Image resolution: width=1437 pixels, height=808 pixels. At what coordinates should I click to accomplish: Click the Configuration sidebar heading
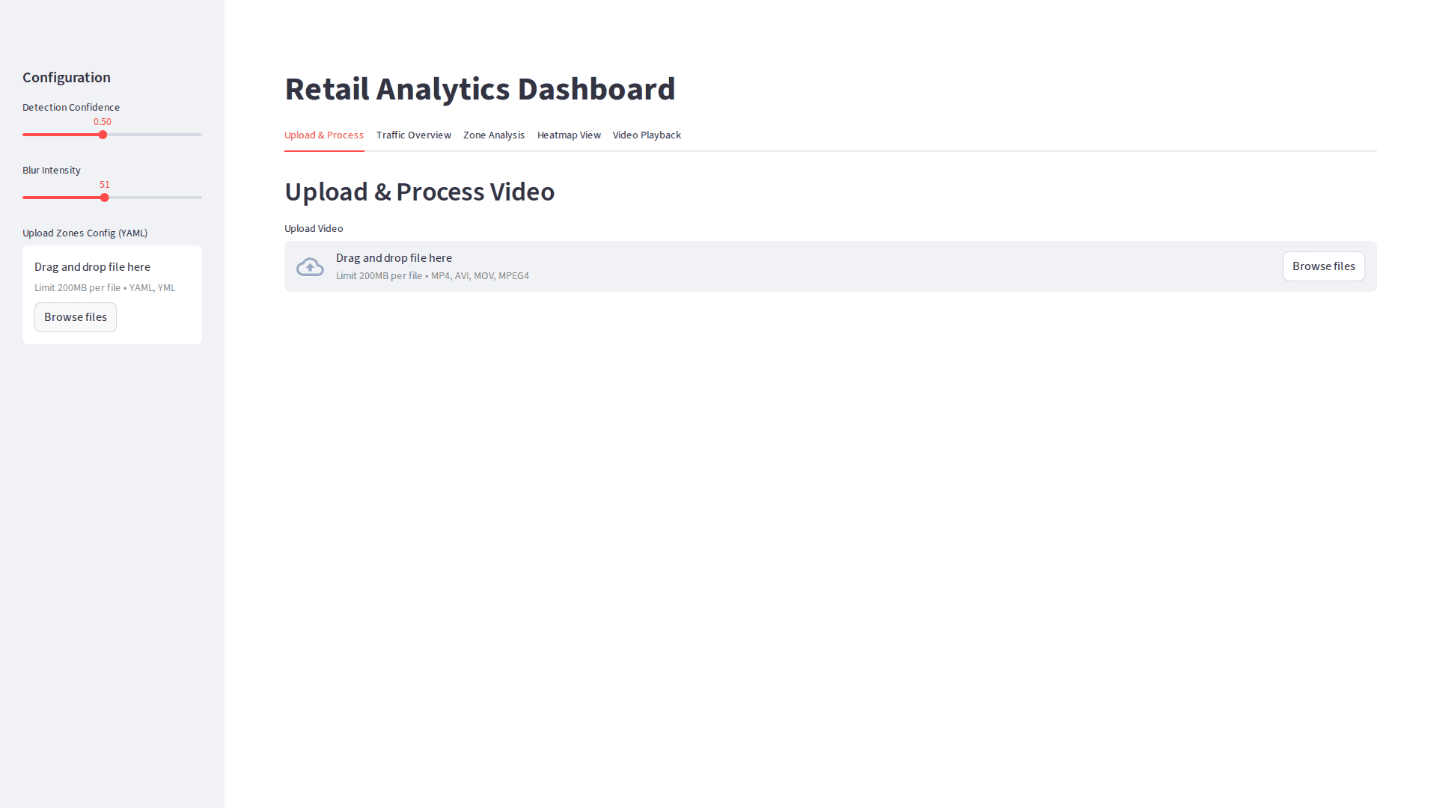coord(66,77)
